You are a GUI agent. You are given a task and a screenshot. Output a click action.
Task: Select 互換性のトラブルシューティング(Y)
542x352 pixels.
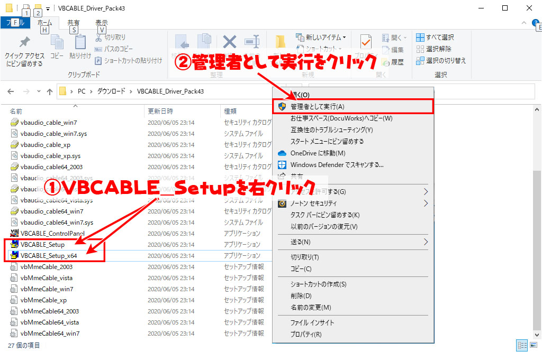[353, 130]
